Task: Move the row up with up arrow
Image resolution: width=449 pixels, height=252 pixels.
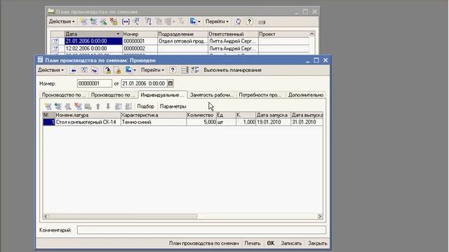Action: coord(98,106)
